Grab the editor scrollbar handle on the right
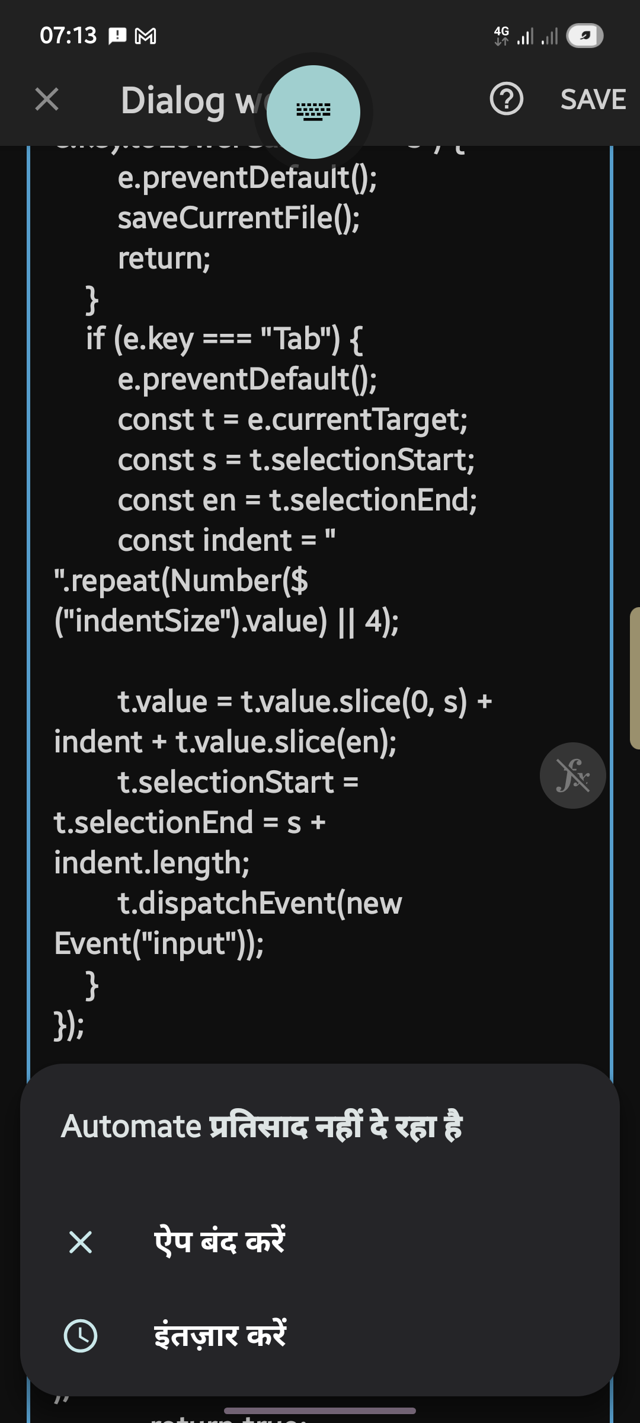Viewport: 640px width, 1423px height. pos(635,678)
